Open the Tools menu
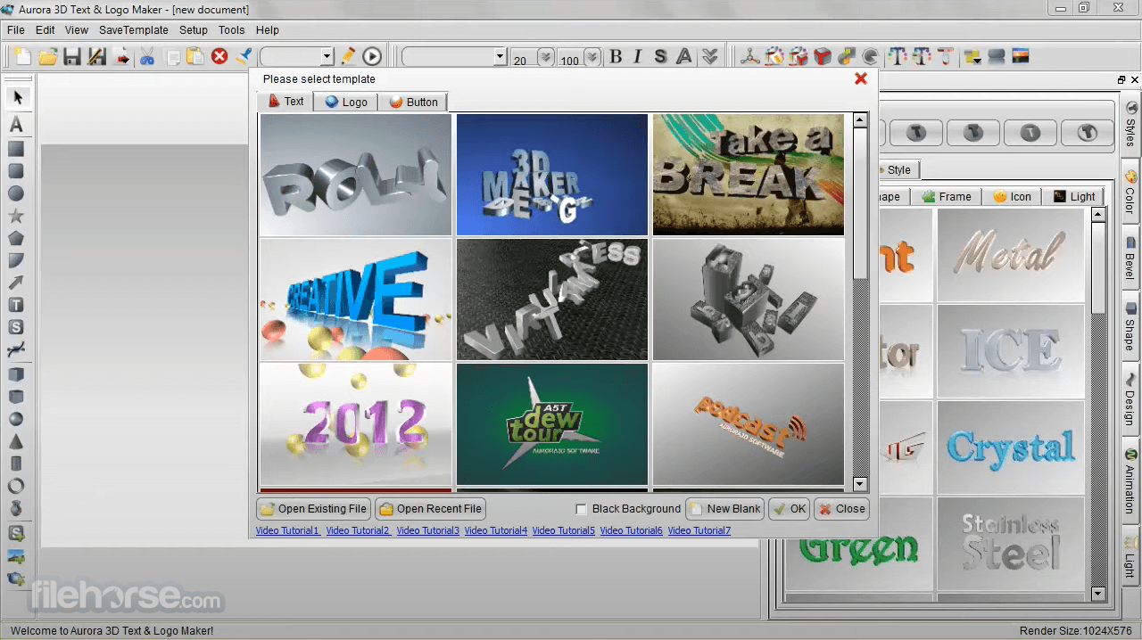Screen dimensions: 1142x640 [231, 29]
